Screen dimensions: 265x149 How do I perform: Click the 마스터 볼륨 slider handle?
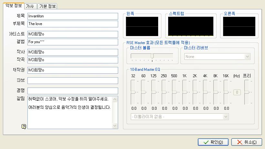[152, 56]
